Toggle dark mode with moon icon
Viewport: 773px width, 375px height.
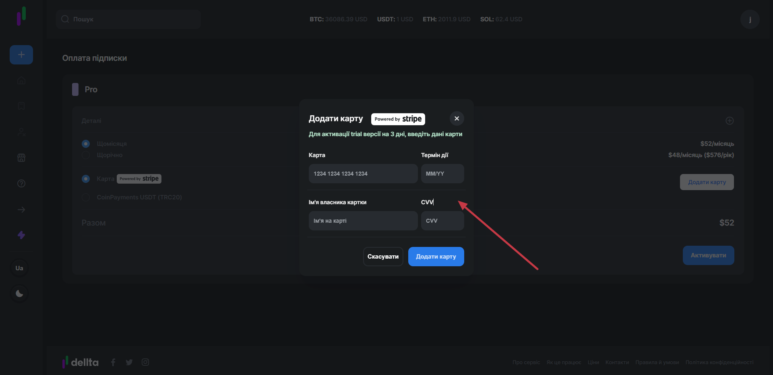coord(19,294)
